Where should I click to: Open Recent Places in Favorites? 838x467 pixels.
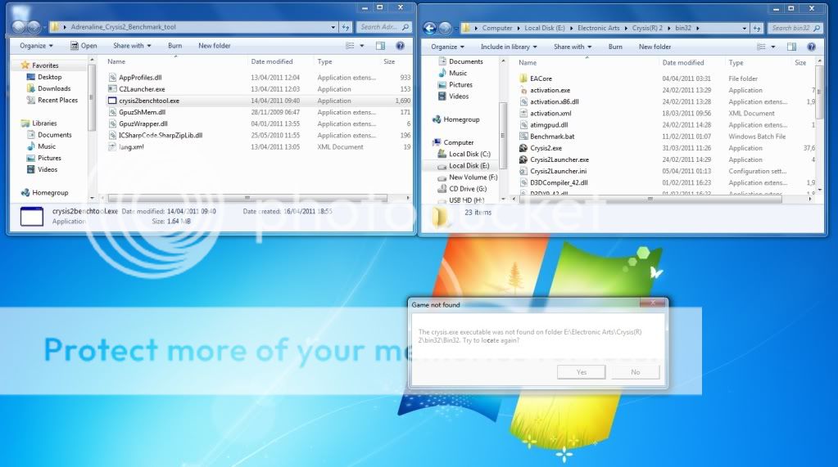[x=57, y=100]
